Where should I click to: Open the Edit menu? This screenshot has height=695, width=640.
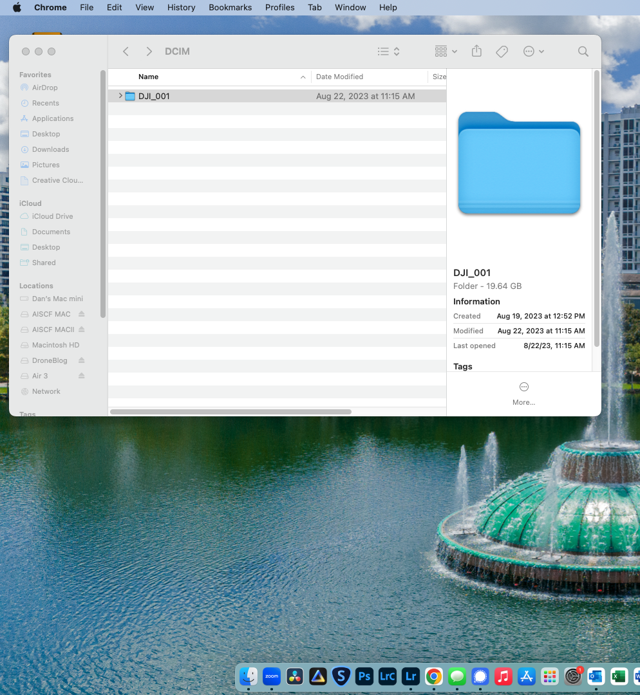115,8
